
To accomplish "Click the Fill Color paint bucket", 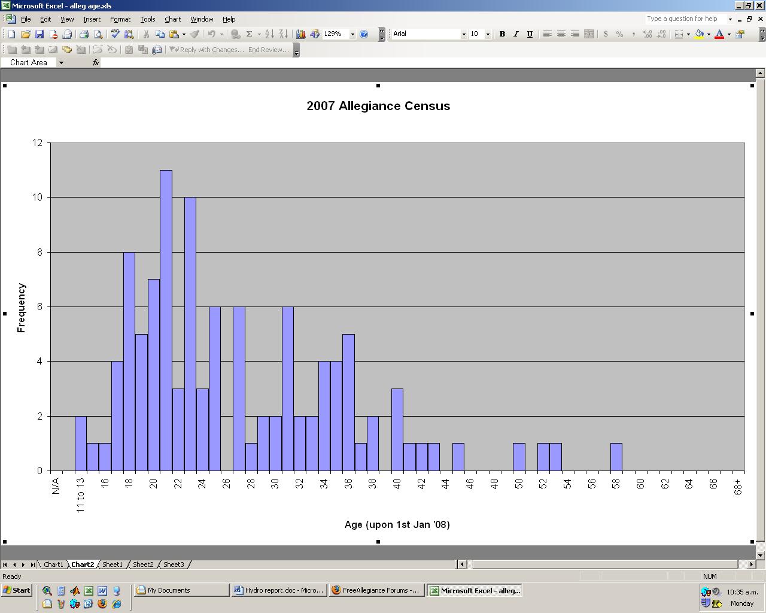I will pos(699,34).
